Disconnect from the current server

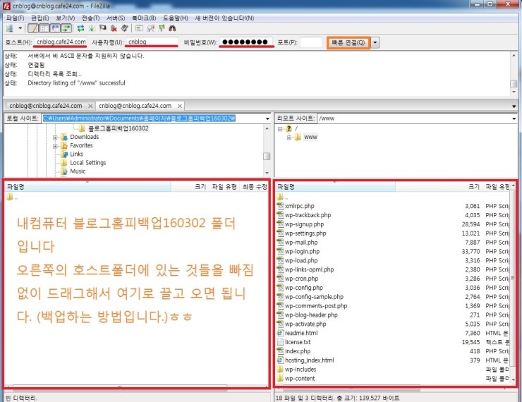pyautogui.click(x=114, y=28)
